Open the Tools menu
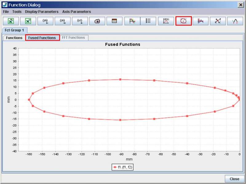 pos(17,12)
